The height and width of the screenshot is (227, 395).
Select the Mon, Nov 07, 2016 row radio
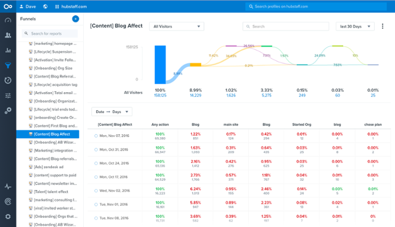pyautogui.click(x=96, y=136)
